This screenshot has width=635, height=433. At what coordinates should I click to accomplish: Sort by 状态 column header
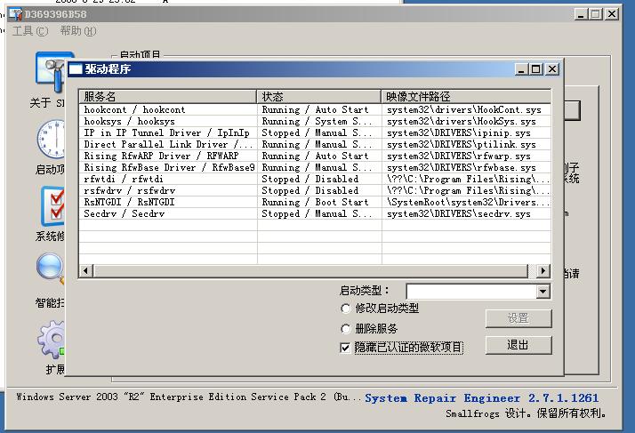pos(318,96)
